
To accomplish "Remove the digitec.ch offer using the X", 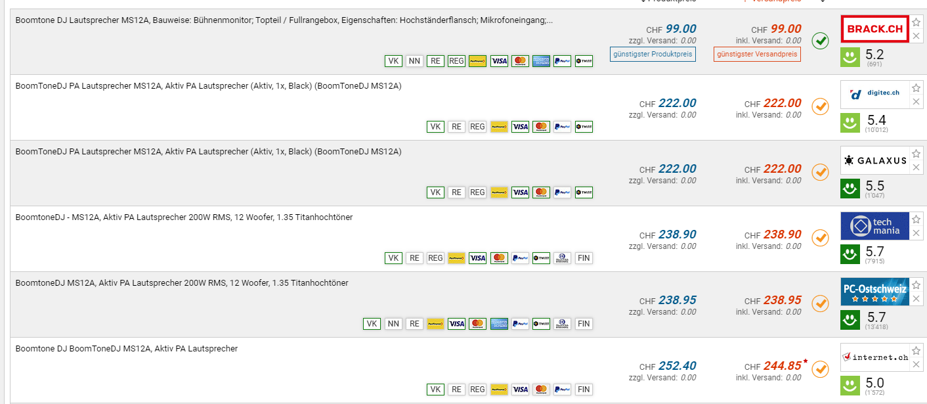I will point(916,102).
